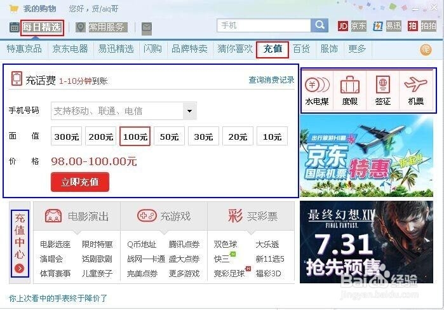
Task: Open the mail envelope icon
Action: point(147,29)
